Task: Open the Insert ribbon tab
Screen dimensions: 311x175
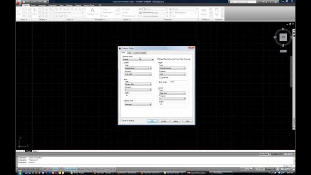Action: tap(33, 5)
